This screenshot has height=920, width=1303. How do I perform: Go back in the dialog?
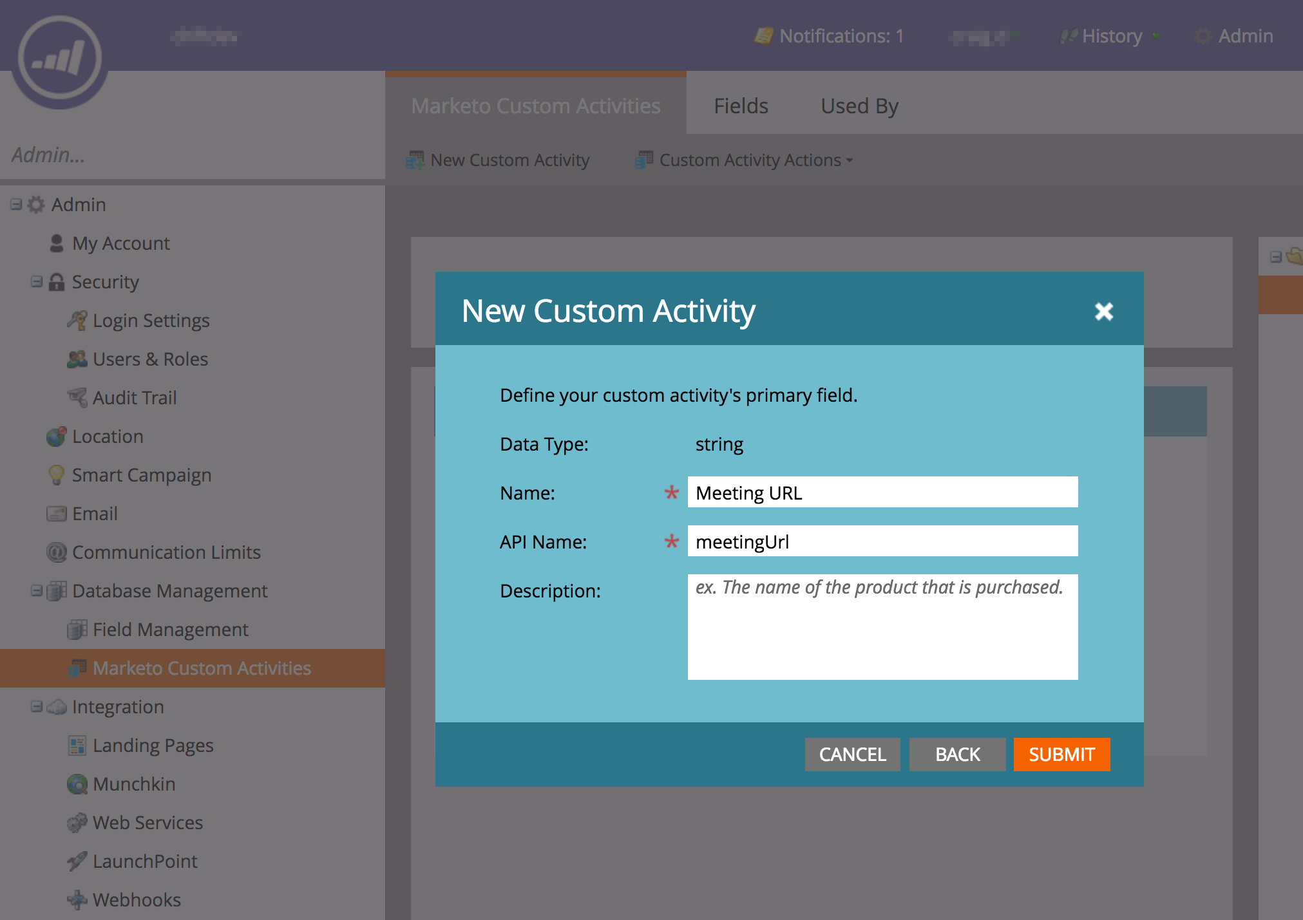tap(957, 754)
